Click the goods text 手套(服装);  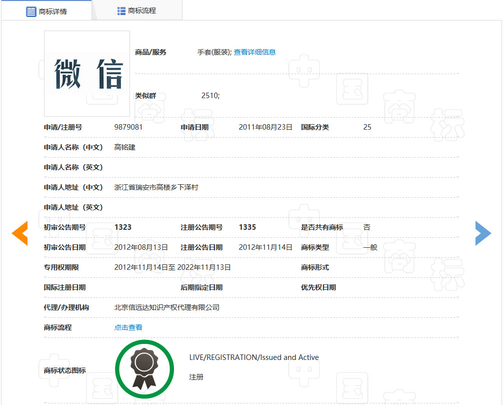pos(214,52)
